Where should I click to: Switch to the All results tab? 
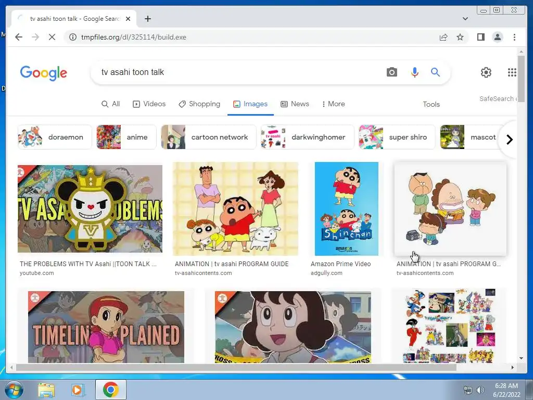click(x=111, y=104)
